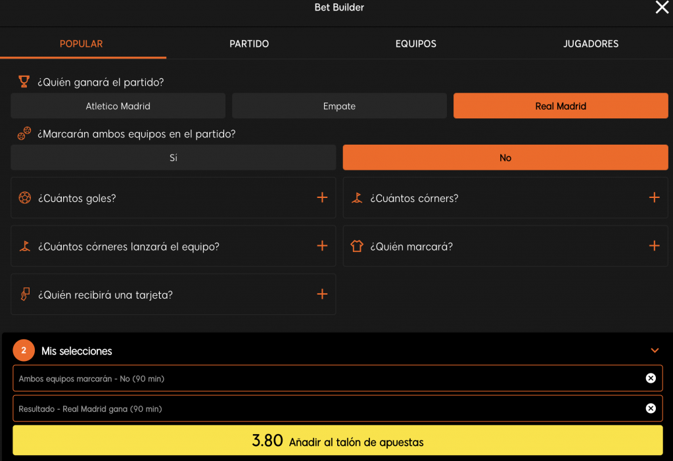Image resolution: width=673 pixels, height=461 pixels.
Task: Click the soccer balls icon for both teams scoring
Action: pyautogui.click(x=24, y=133)
